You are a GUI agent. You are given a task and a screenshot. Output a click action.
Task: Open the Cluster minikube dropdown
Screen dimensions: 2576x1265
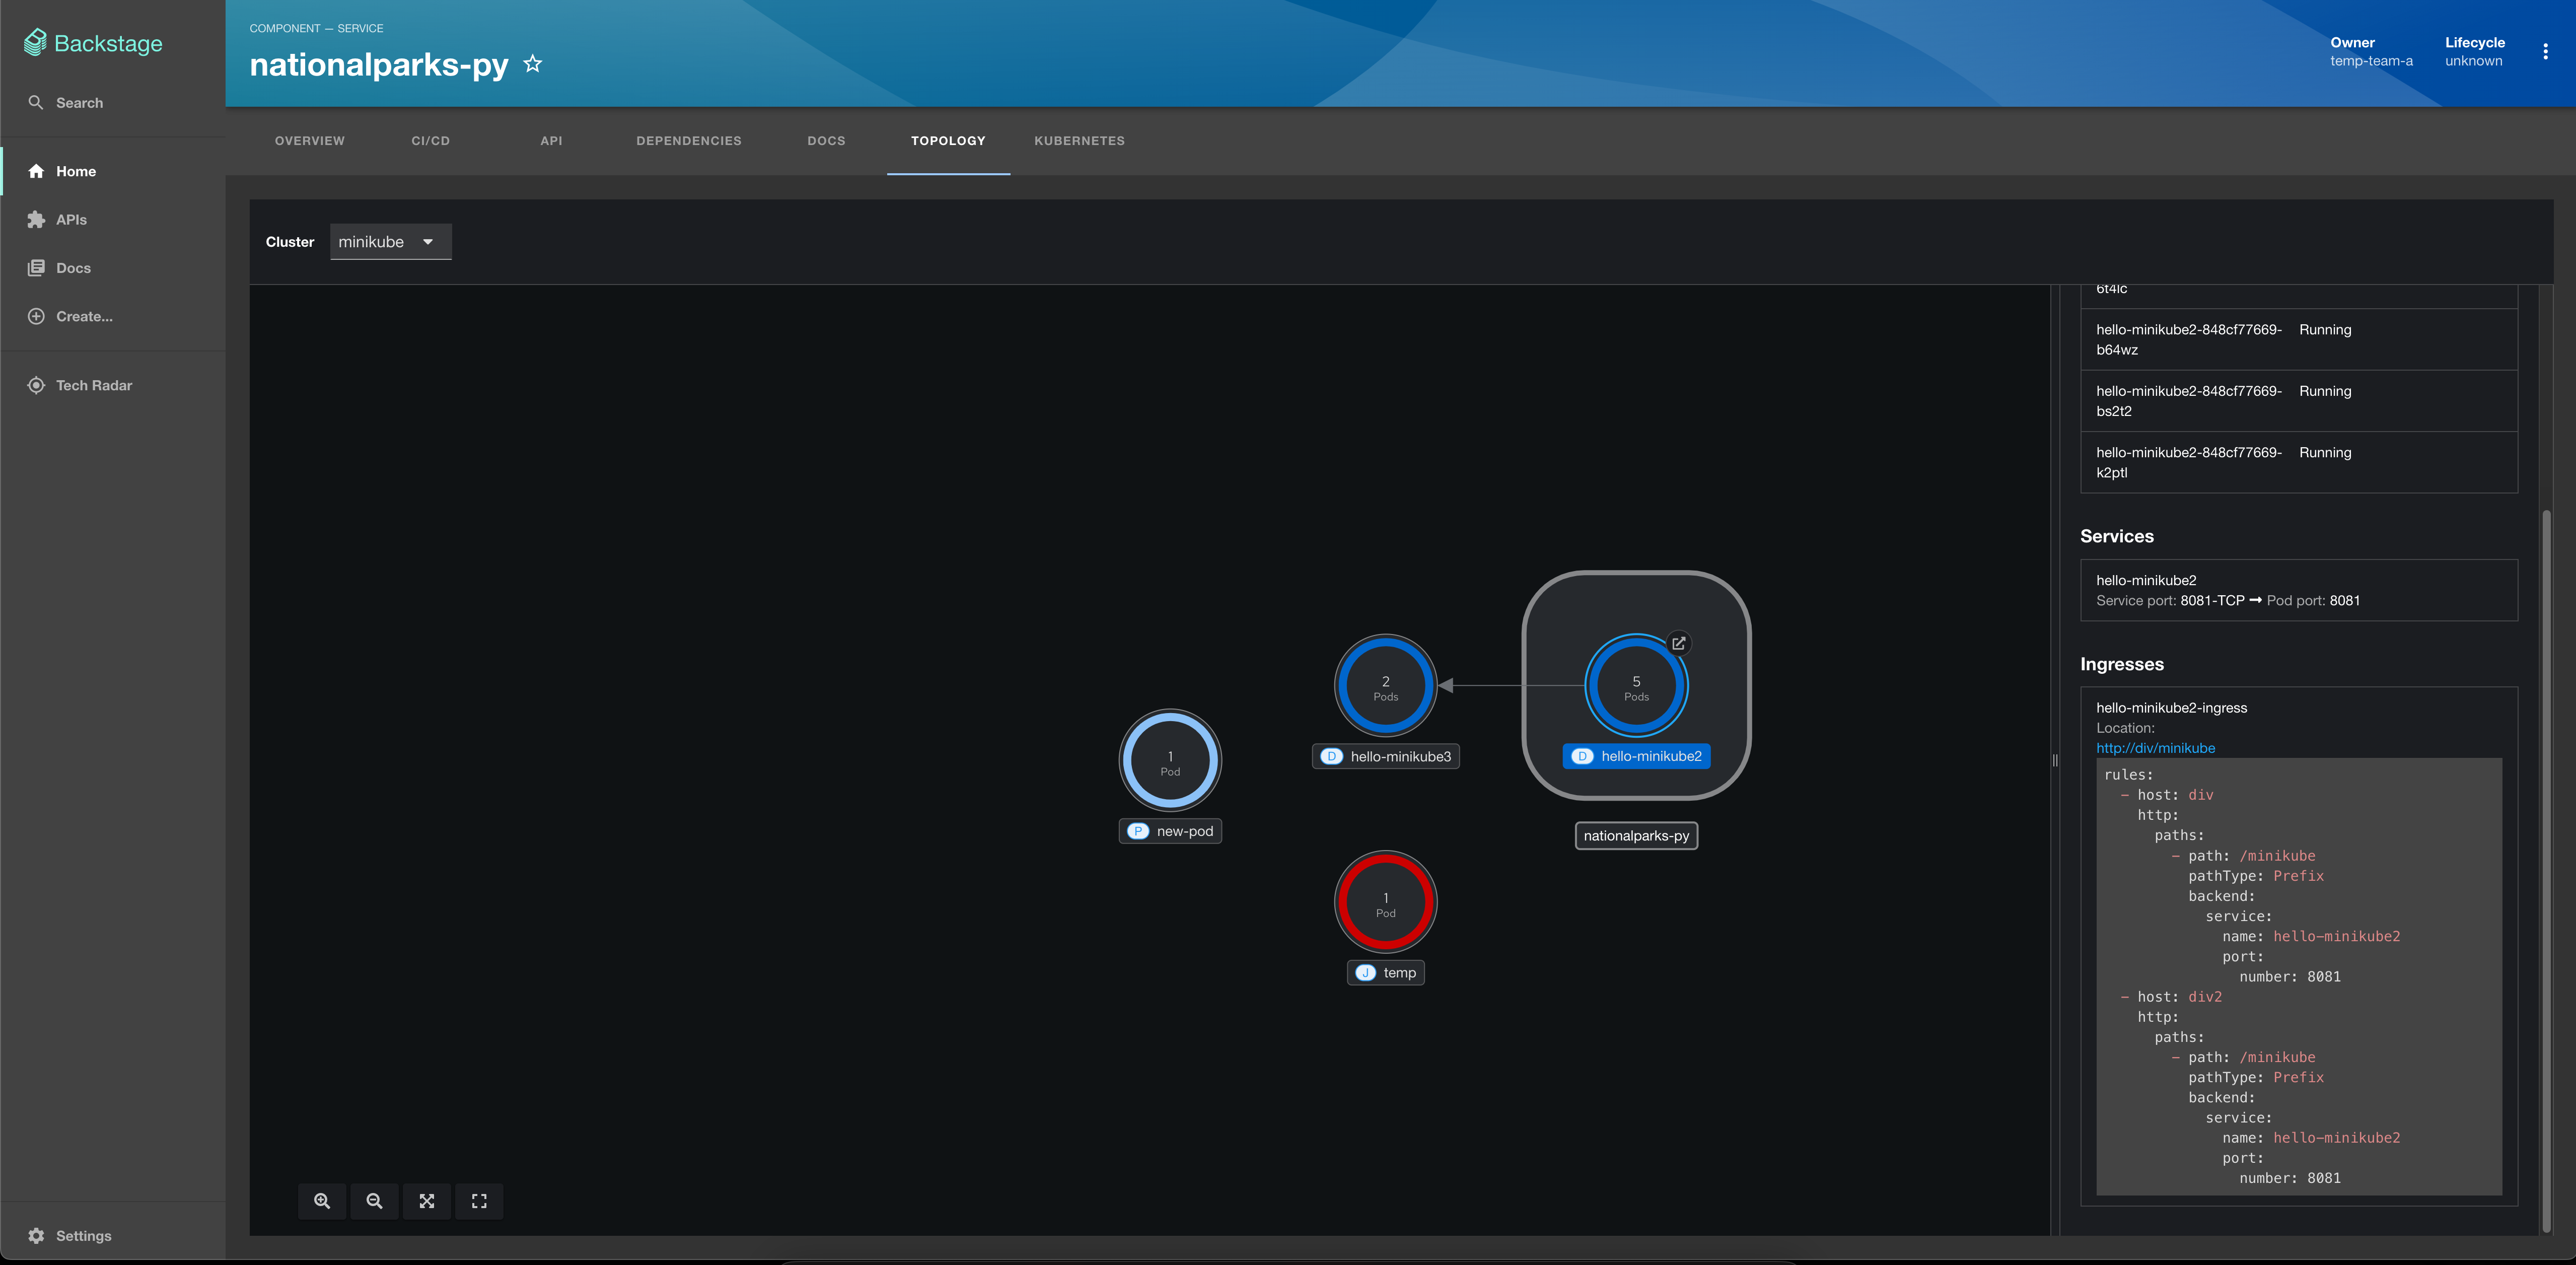pyautogui.click(x=390, y=241)
